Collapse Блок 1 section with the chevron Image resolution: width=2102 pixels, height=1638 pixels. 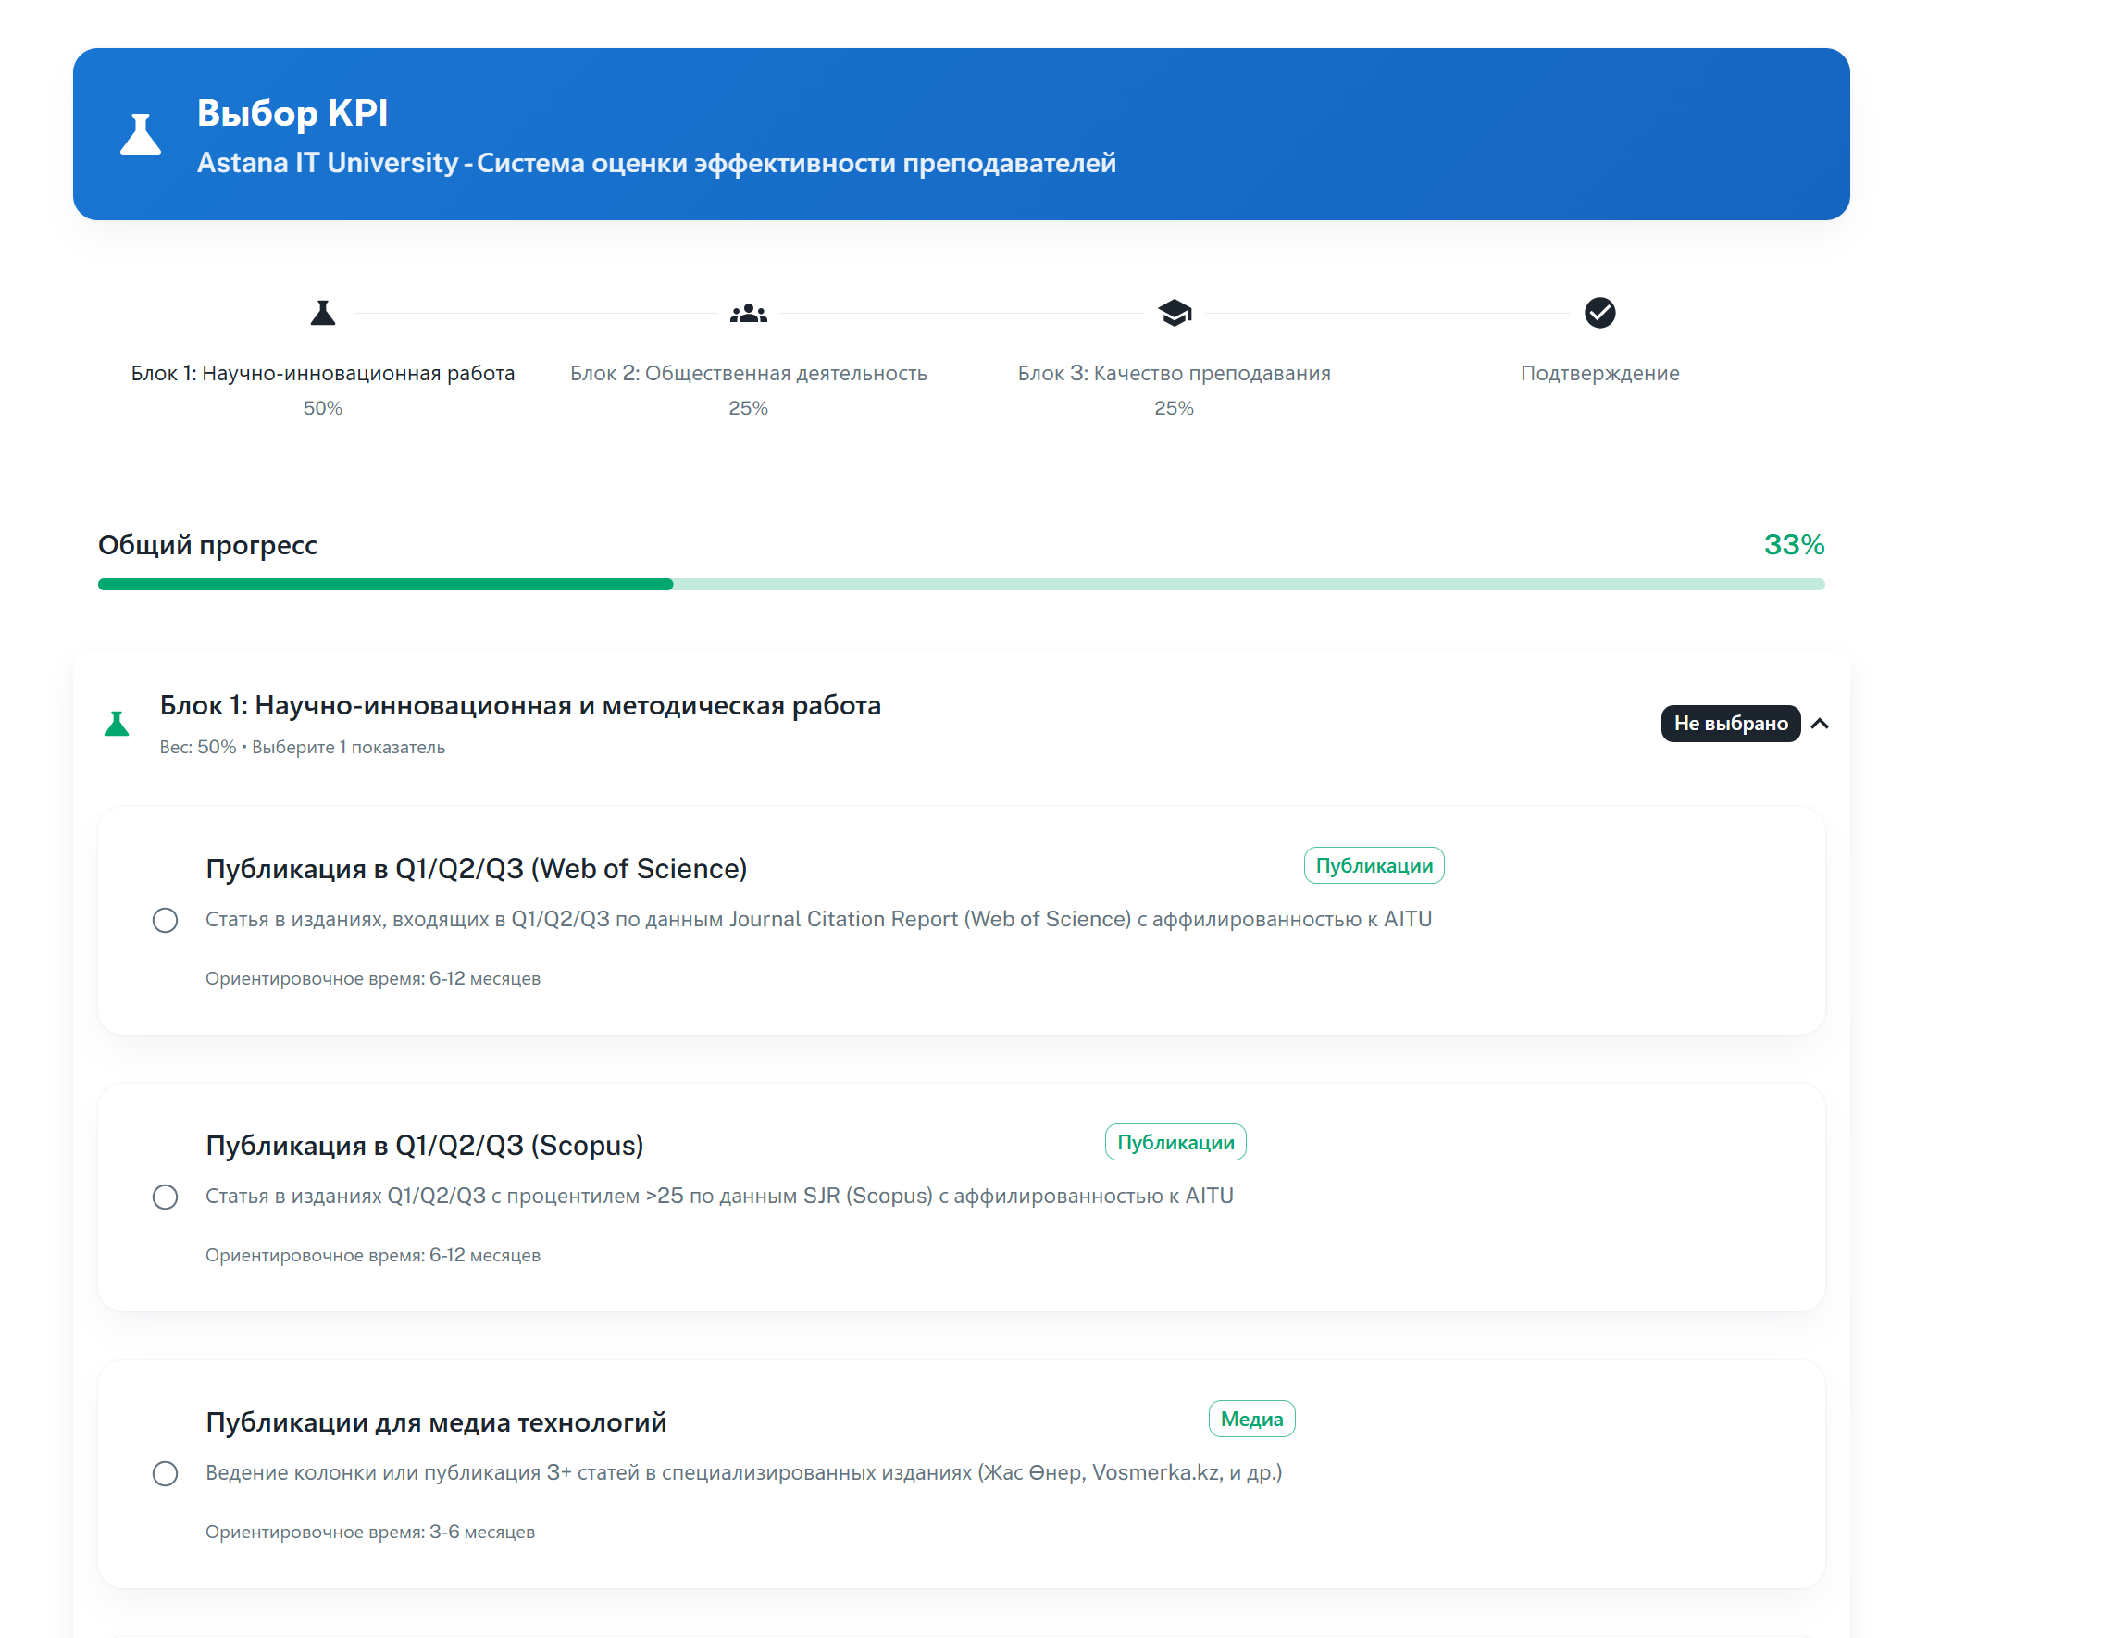tap(1819, 724)
